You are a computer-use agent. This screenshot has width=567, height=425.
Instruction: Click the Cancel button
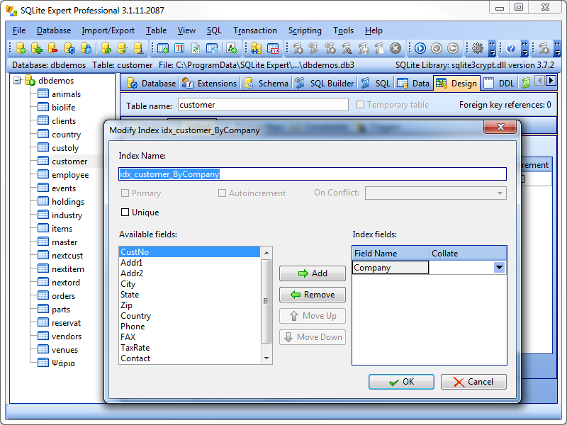pyautogui.click(x=473, y=382)
